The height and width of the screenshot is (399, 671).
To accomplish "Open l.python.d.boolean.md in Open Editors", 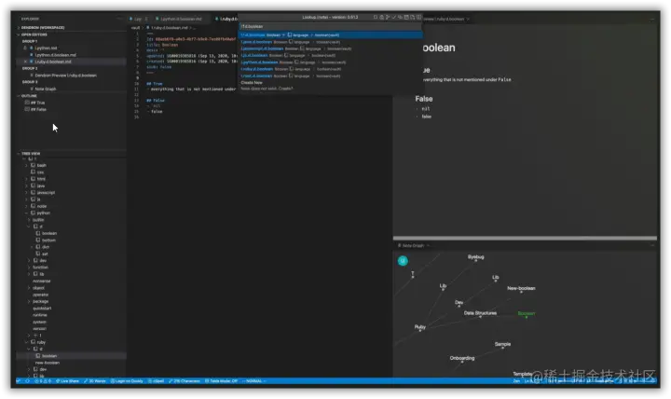I will 56,55.
